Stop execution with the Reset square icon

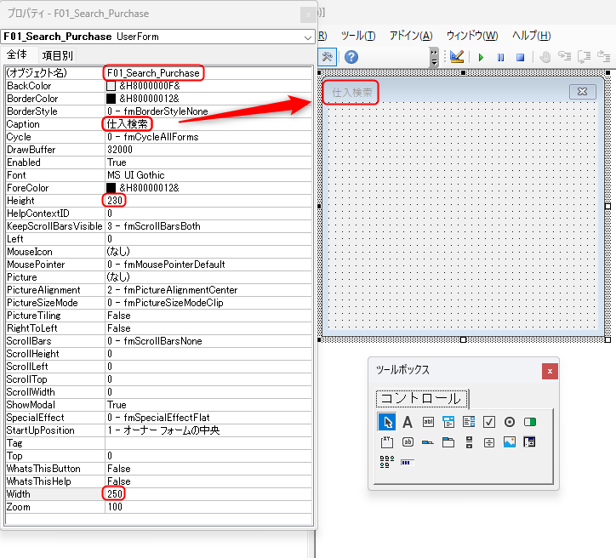(520, 57)
